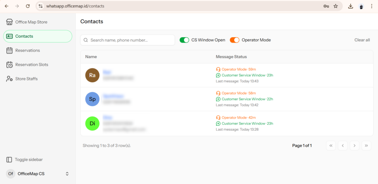Viewport: 378px width, 184px height.
Task: Click the browser back arrow
Action: [x=7, y=6]
